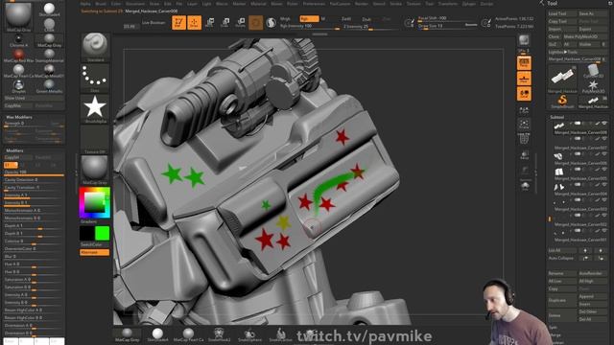
Task: Collapse the Wax Modifiers section
Action: coord(19,117)
